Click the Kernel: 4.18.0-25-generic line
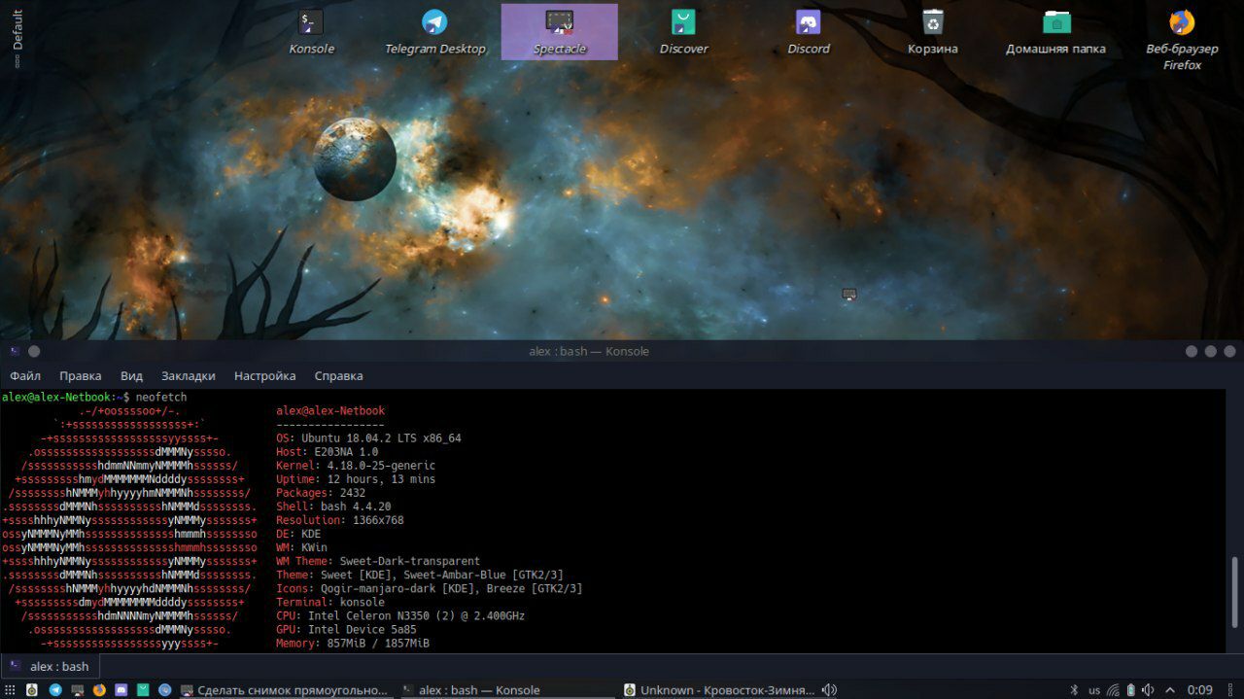The image size is (1244, 699). pyautogui.click(x=356, y=466)
